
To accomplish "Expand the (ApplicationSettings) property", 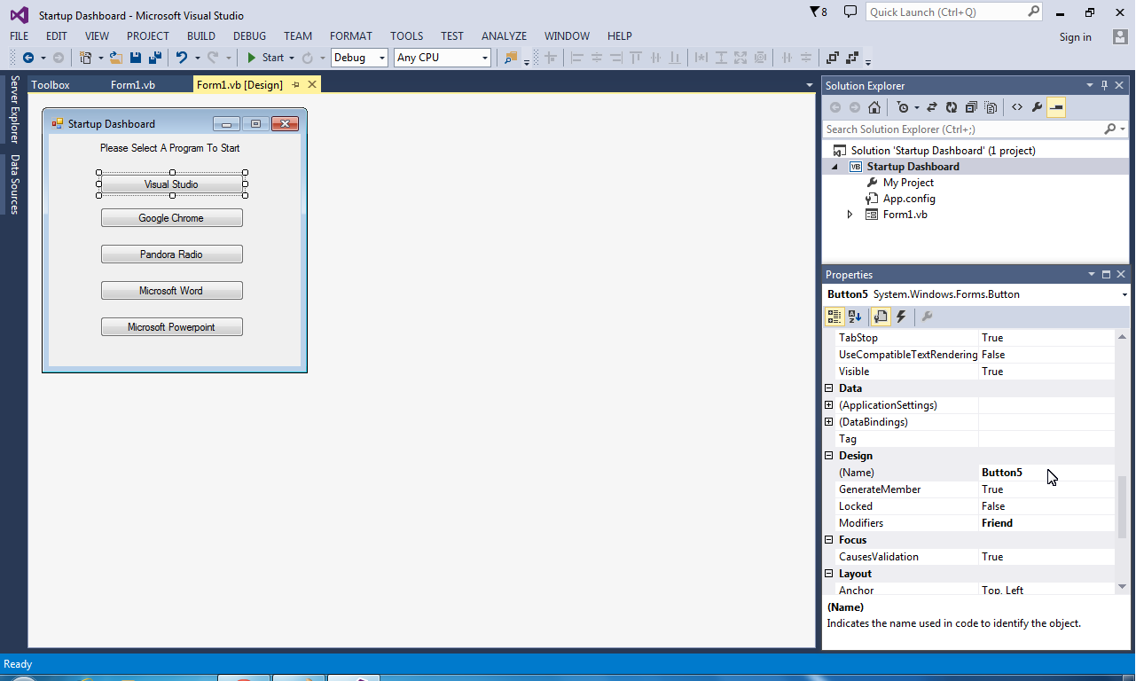I will point(829,405).
